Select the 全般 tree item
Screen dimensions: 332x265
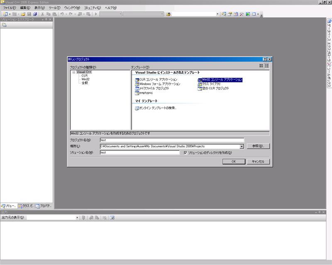pyautogui.click(x=85, y=83)
